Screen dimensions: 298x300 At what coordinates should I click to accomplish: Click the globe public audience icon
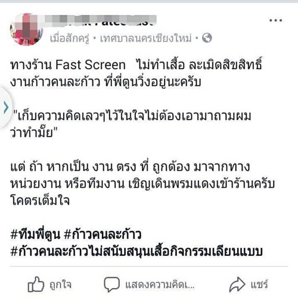(207, 38)
